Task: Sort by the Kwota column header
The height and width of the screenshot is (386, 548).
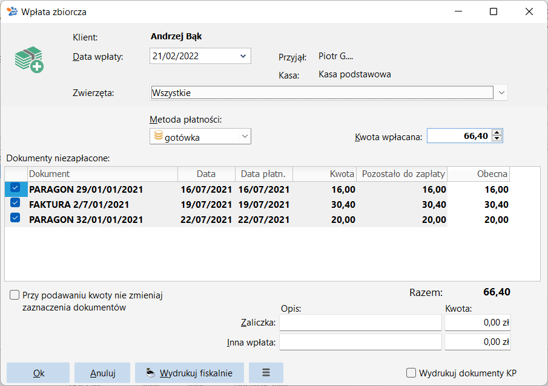Action: pyautogui.click(x=325, y=174)
